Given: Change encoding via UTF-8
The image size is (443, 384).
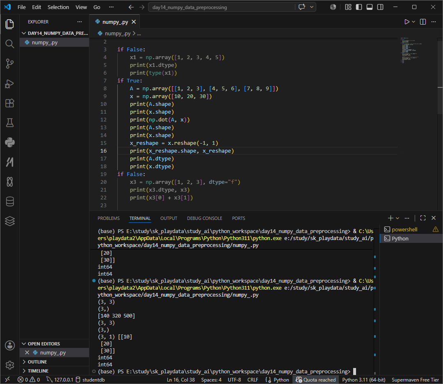Looking at the screenshot, I should (234, 379).
